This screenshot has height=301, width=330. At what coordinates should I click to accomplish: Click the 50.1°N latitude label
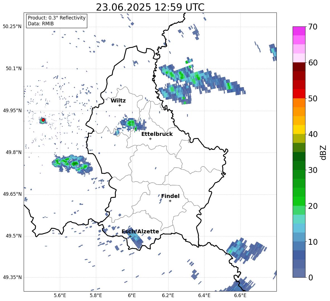point(14,69)
